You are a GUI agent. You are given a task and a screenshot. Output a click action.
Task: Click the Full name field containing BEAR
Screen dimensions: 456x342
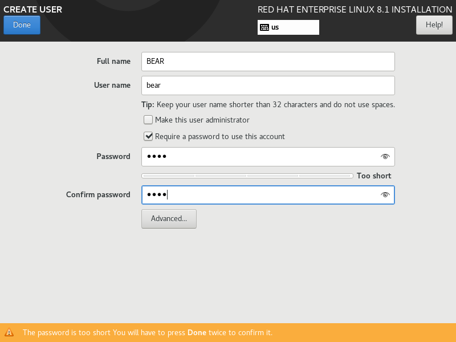click(x=268, y=62)
